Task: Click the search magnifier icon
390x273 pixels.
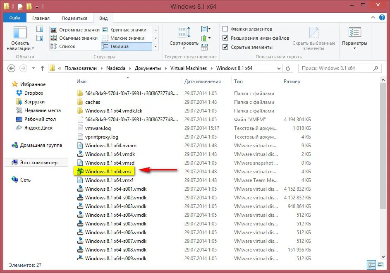Action: point(376,68)
